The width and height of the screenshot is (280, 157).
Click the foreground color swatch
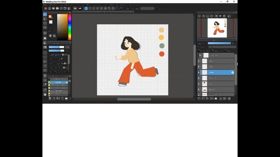50,17
